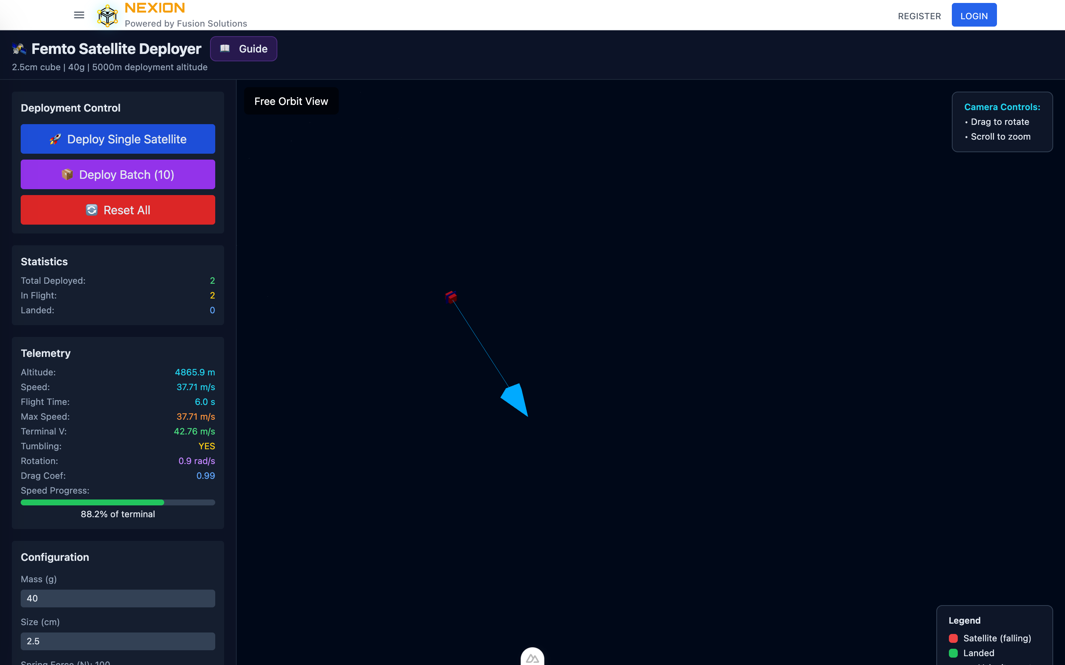Click the 'Drag to rotate' hint
The width and height of the screenshot is (1065, 665).
coord(1000,122)
